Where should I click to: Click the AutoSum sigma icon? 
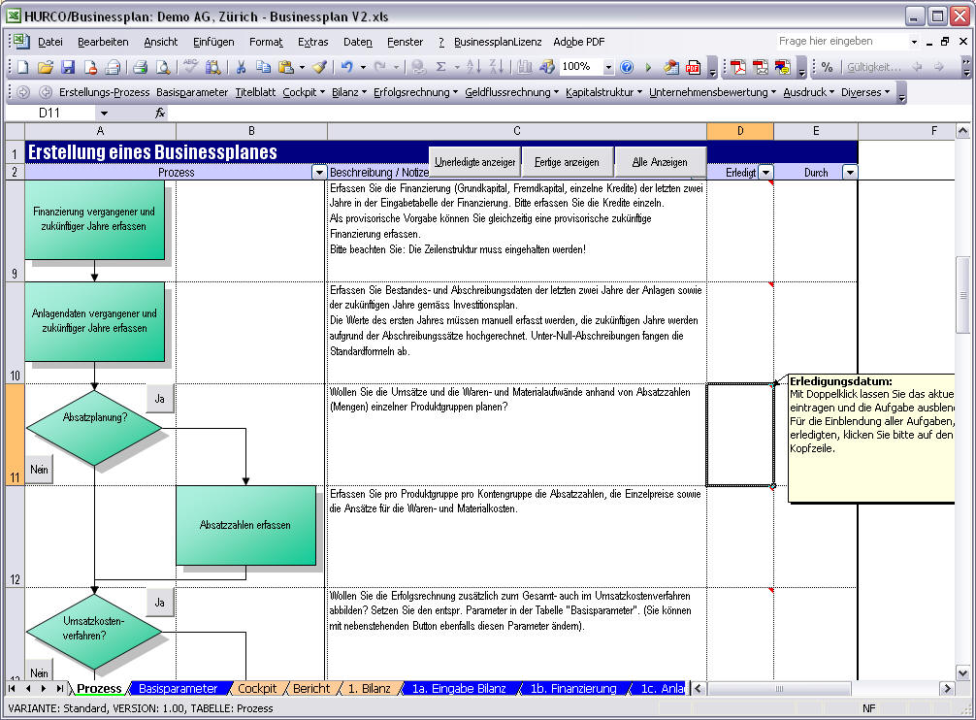(440, 67)
